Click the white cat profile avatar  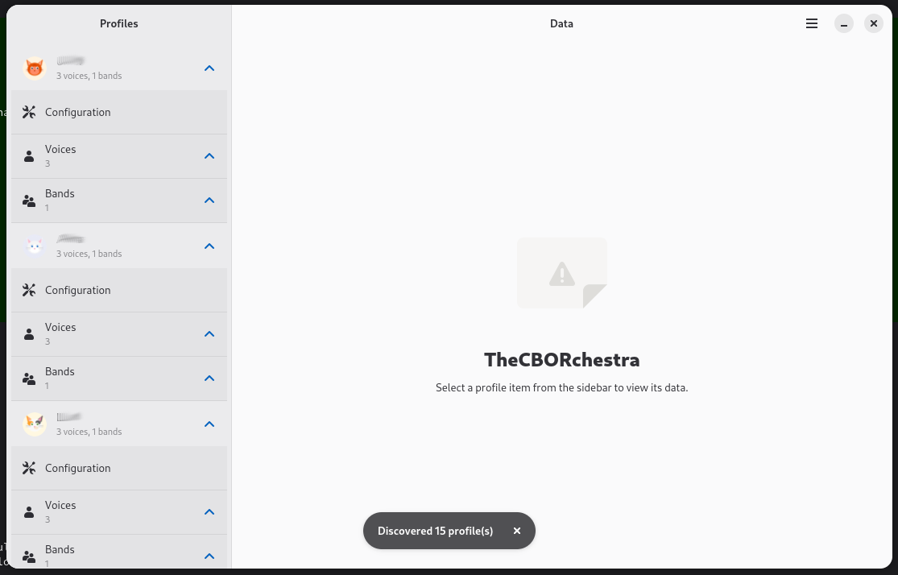click(35, 246)
